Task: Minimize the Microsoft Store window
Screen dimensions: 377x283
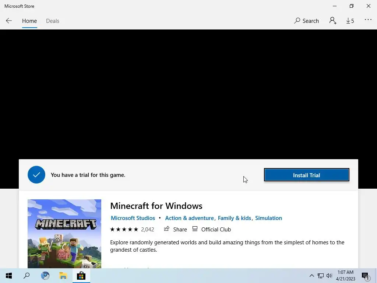Action: [x=334, y=6]
